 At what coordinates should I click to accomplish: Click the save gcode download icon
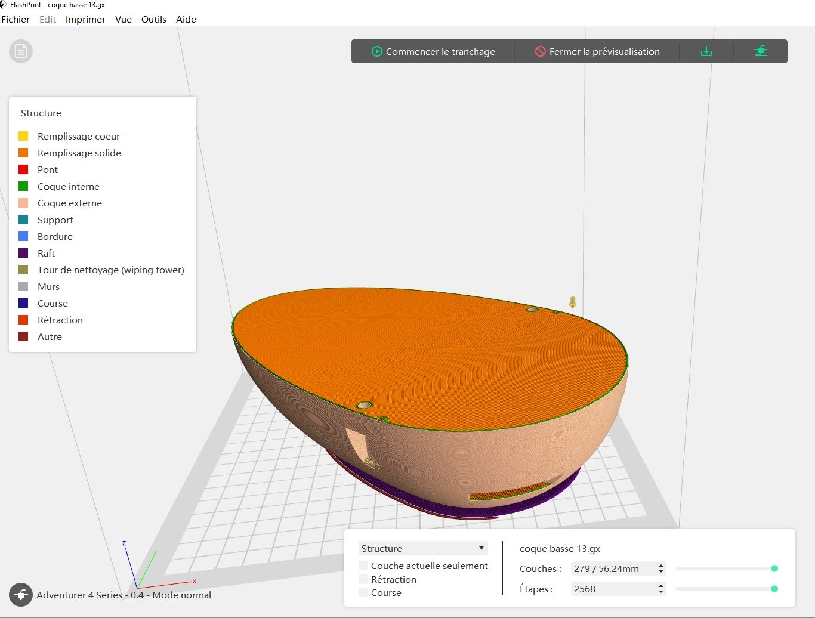point(706,51)
